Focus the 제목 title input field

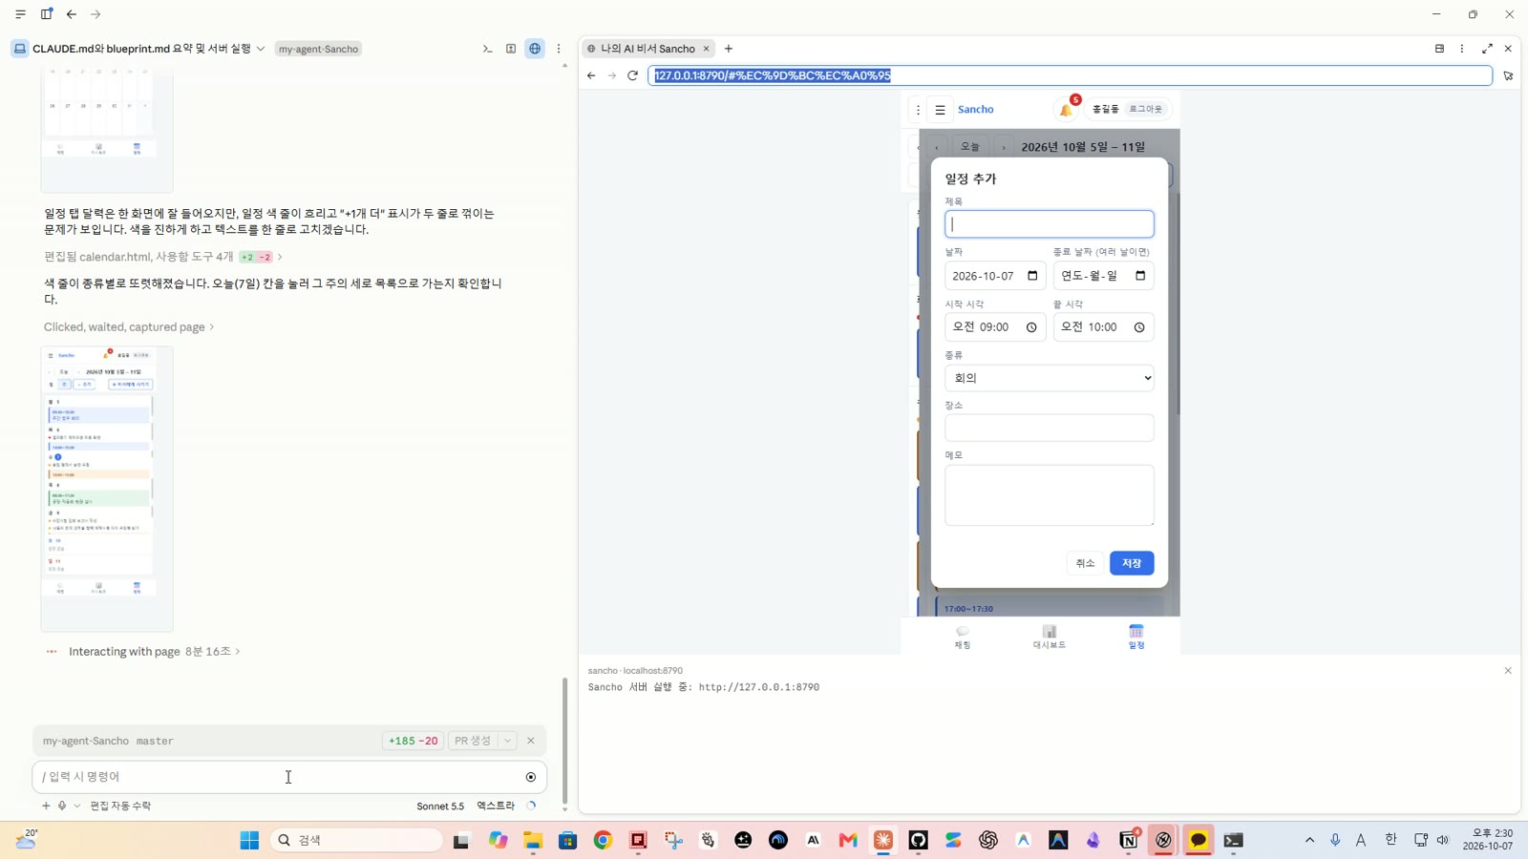pyautogui.click(x=1050, y=224)
